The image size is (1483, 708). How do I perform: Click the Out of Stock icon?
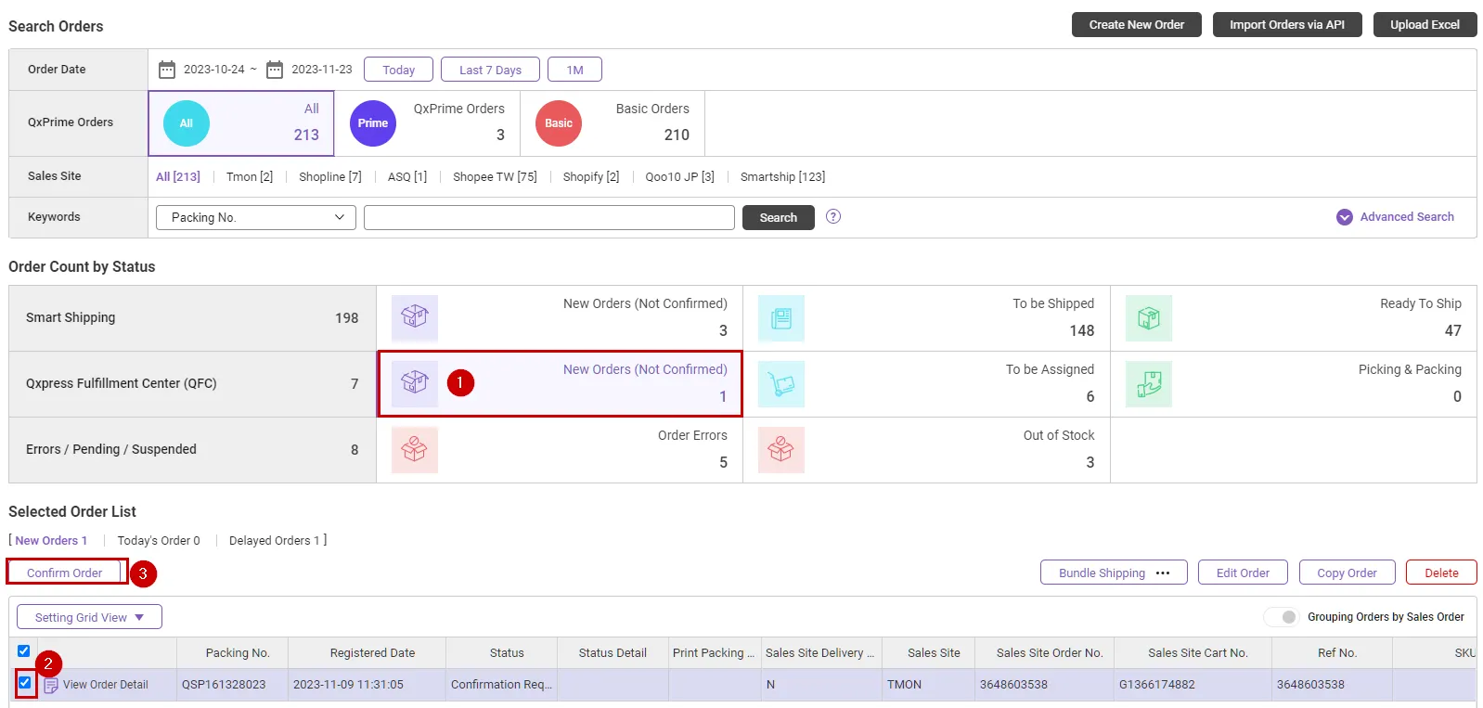(x=781, y=450)
